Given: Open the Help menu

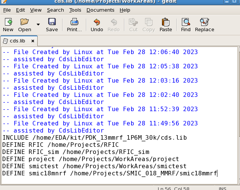Looking at the screenshot, I should [125, 10].
